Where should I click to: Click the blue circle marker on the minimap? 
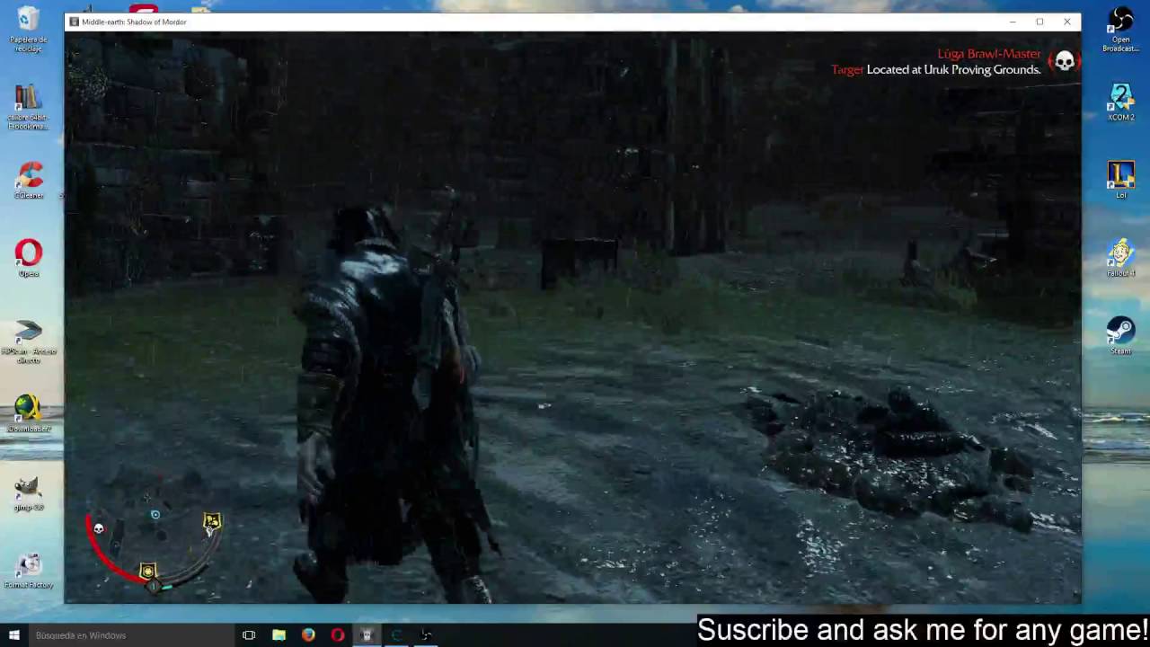click(155, 515)
